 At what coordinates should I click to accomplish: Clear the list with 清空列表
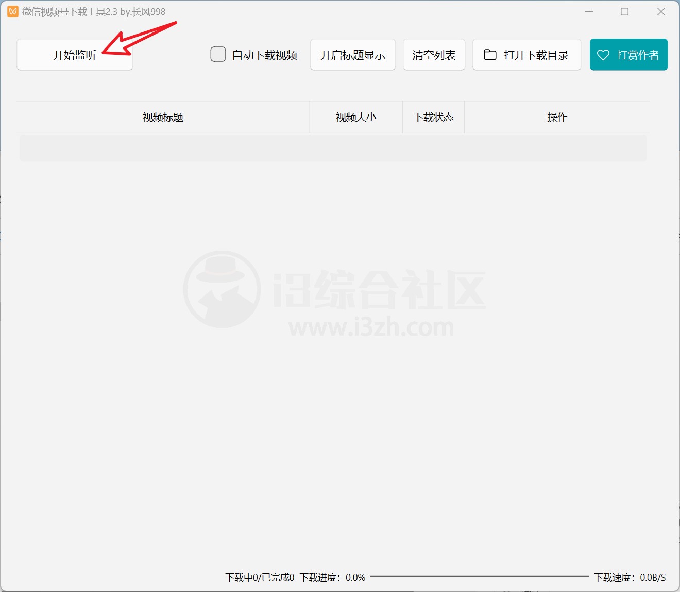tap(434, 54)
